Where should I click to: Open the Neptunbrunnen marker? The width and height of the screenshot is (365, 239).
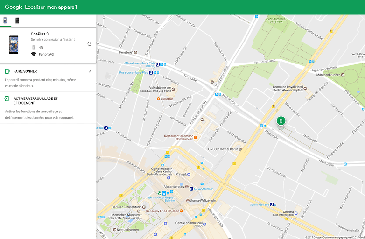point(114,230)
